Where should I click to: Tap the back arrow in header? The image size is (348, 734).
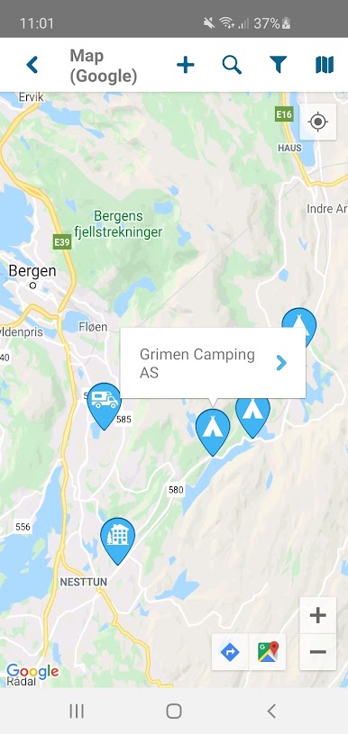click(x=32, y=65)
